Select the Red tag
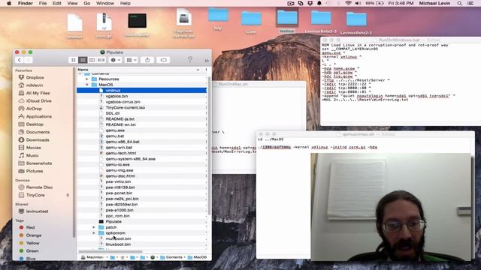 pyautogui.click(x=30, y=227)
